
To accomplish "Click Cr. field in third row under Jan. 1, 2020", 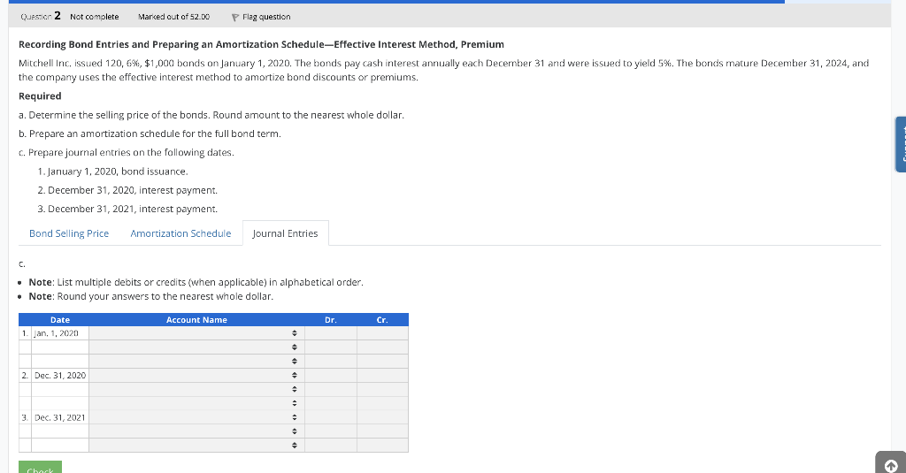I will tap(382, 361).
